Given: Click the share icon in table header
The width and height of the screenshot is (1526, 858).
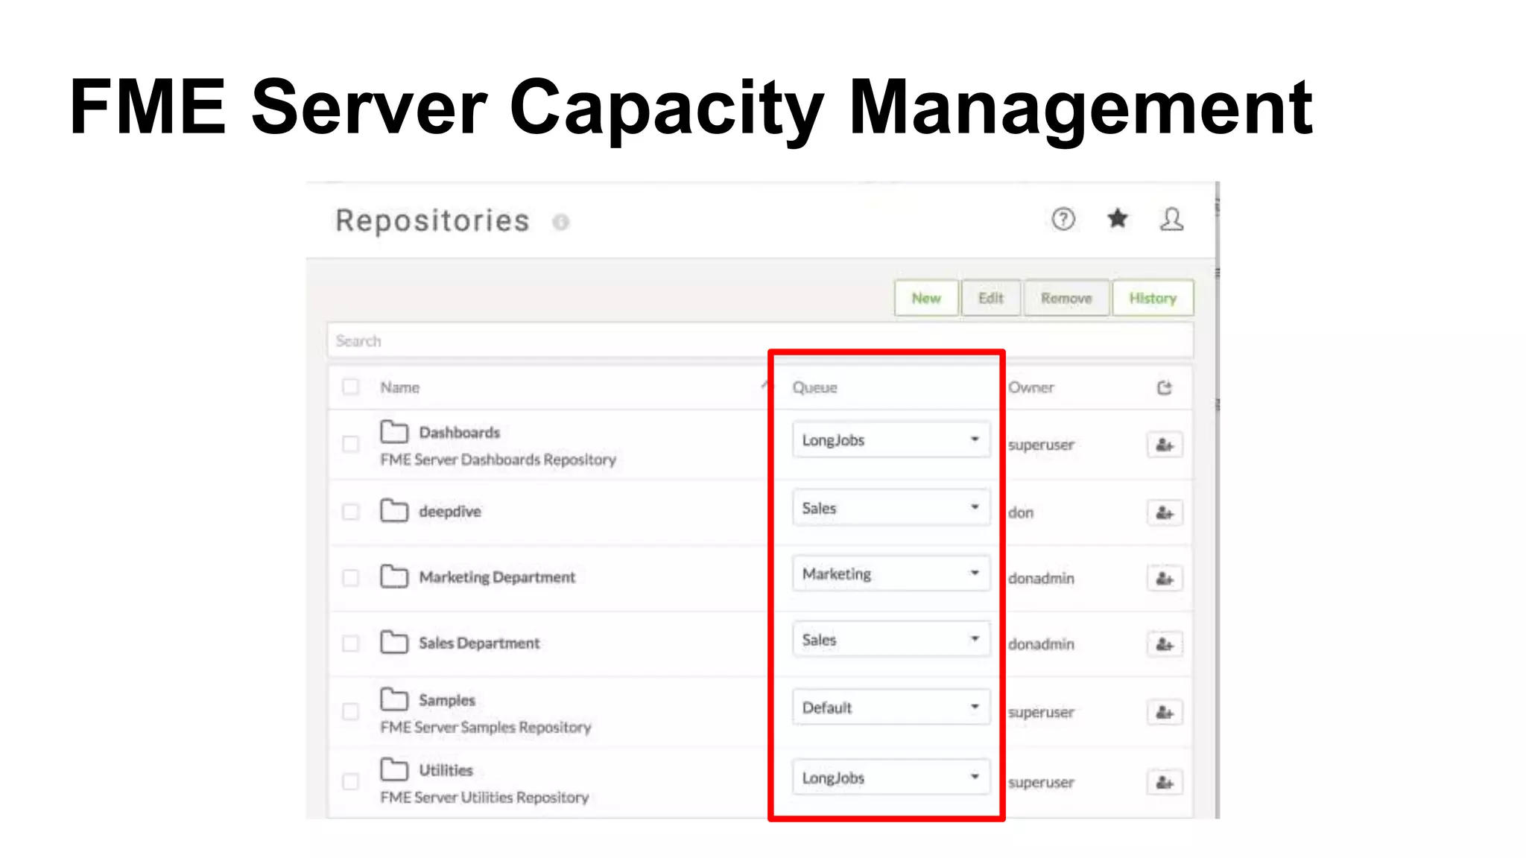Looking at the screenshot, I should 1165,387.
